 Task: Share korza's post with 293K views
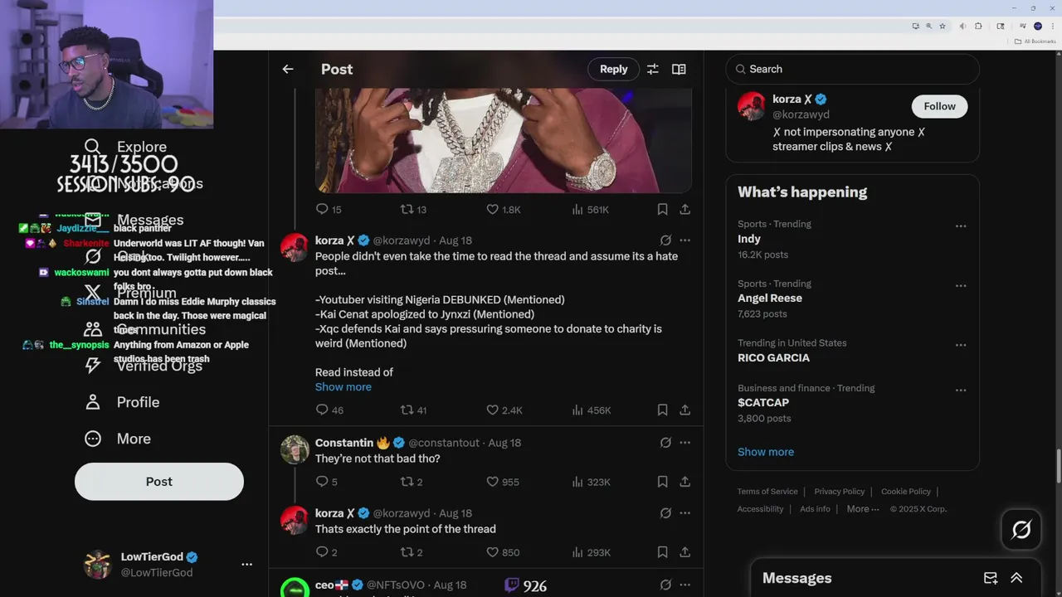point(685,552)
